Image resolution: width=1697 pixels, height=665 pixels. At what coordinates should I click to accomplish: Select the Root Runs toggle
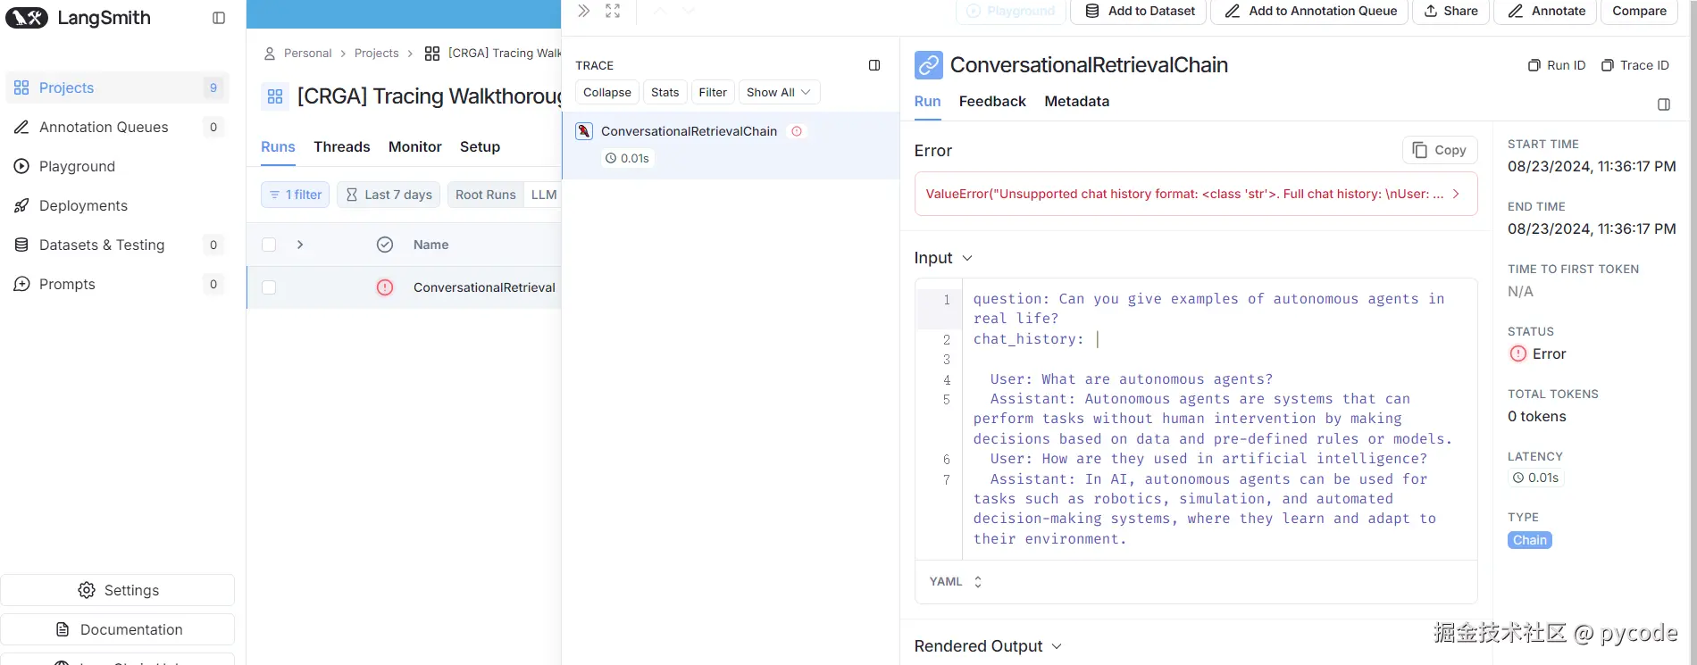[x=485, y=195]
